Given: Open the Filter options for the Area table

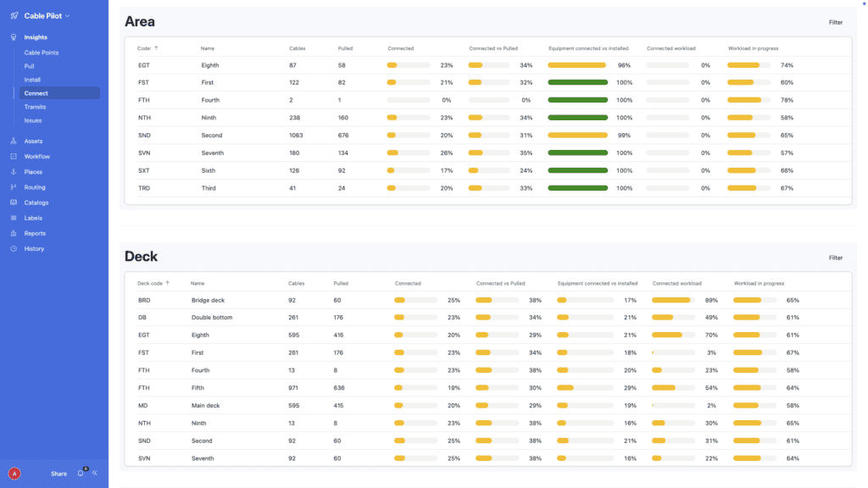Looking at the screenshot, I should click(x=836, y=22).
